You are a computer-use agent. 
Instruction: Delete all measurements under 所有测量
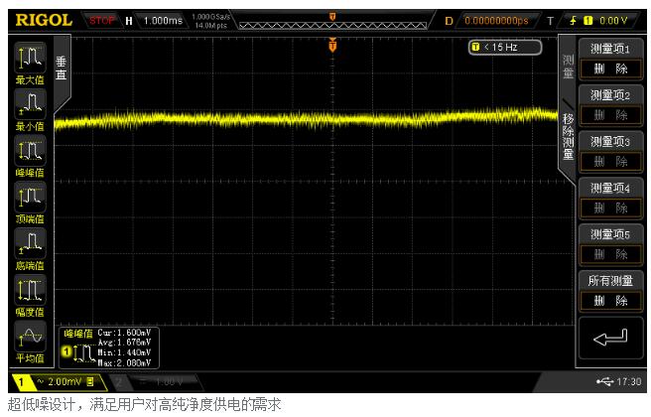pos(609,300)
